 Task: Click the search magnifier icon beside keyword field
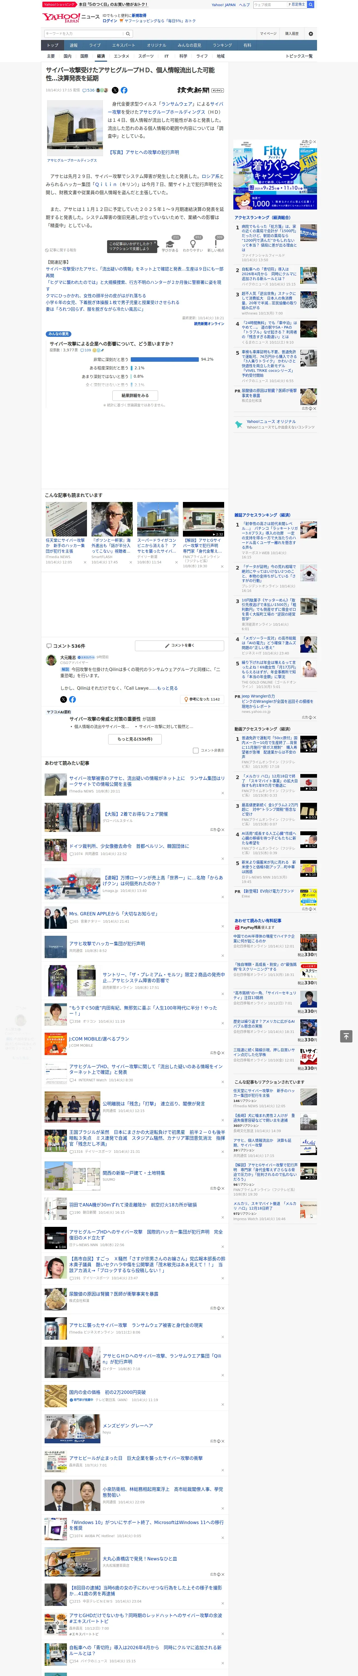coord(128,33)
